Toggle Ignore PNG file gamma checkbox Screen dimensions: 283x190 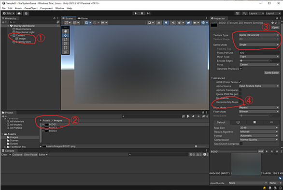pos(240,94)
